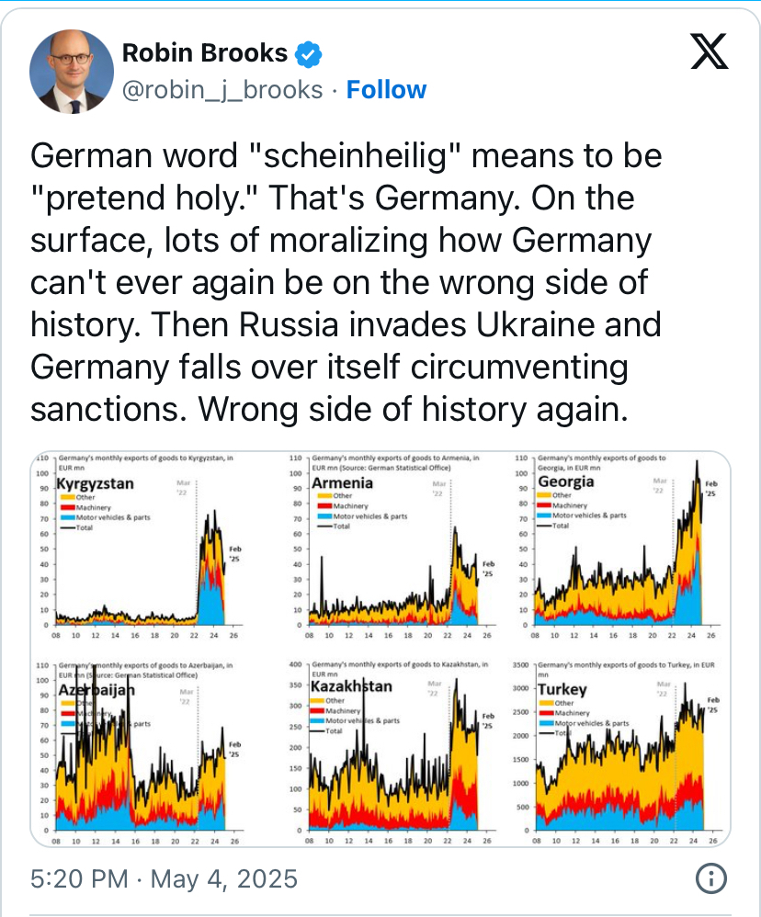Open the Azerbaijan exports chart
This screenshot has width=761, height=917.
[x=141, y=753]
